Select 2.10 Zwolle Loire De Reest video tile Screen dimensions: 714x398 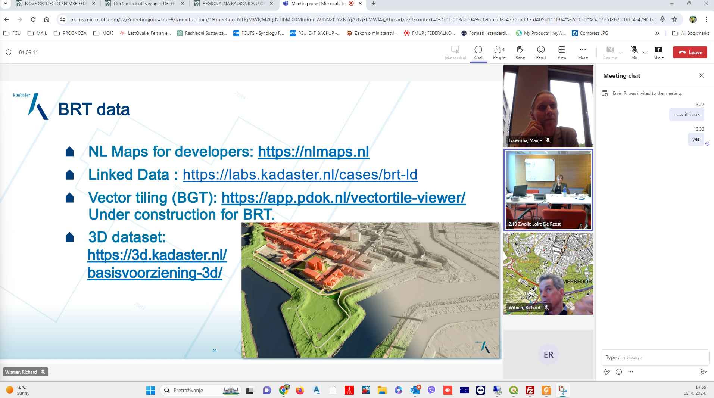click(x=548, y=190)
